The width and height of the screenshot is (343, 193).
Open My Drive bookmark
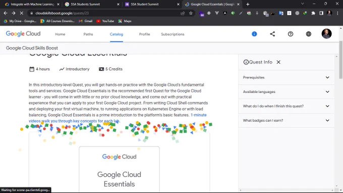tap(20, 21)
